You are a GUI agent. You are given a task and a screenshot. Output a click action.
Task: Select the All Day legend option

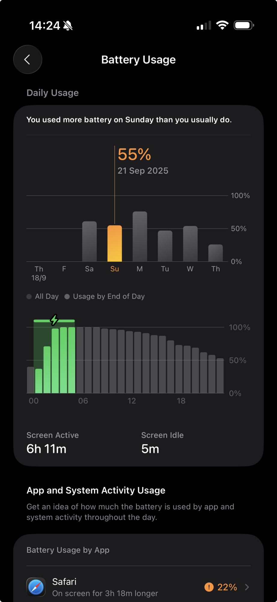[x=43, y=296]
